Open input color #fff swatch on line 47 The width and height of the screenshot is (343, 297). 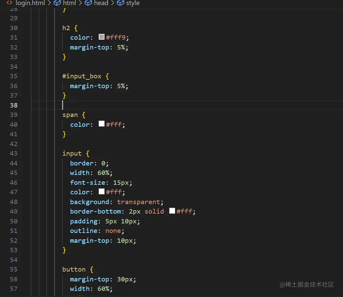click(101, 192)
